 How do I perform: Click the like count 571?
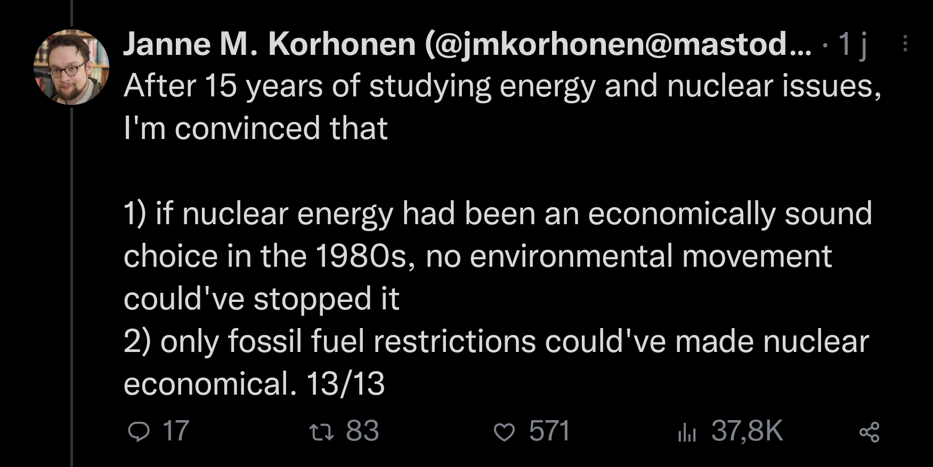(x=549, y=431)
